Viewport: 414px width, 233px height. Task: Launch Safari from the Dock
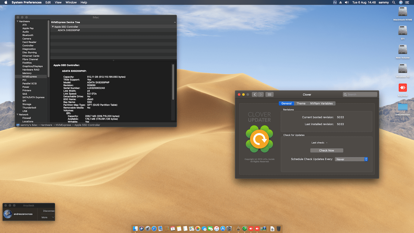tap(154, 228)
